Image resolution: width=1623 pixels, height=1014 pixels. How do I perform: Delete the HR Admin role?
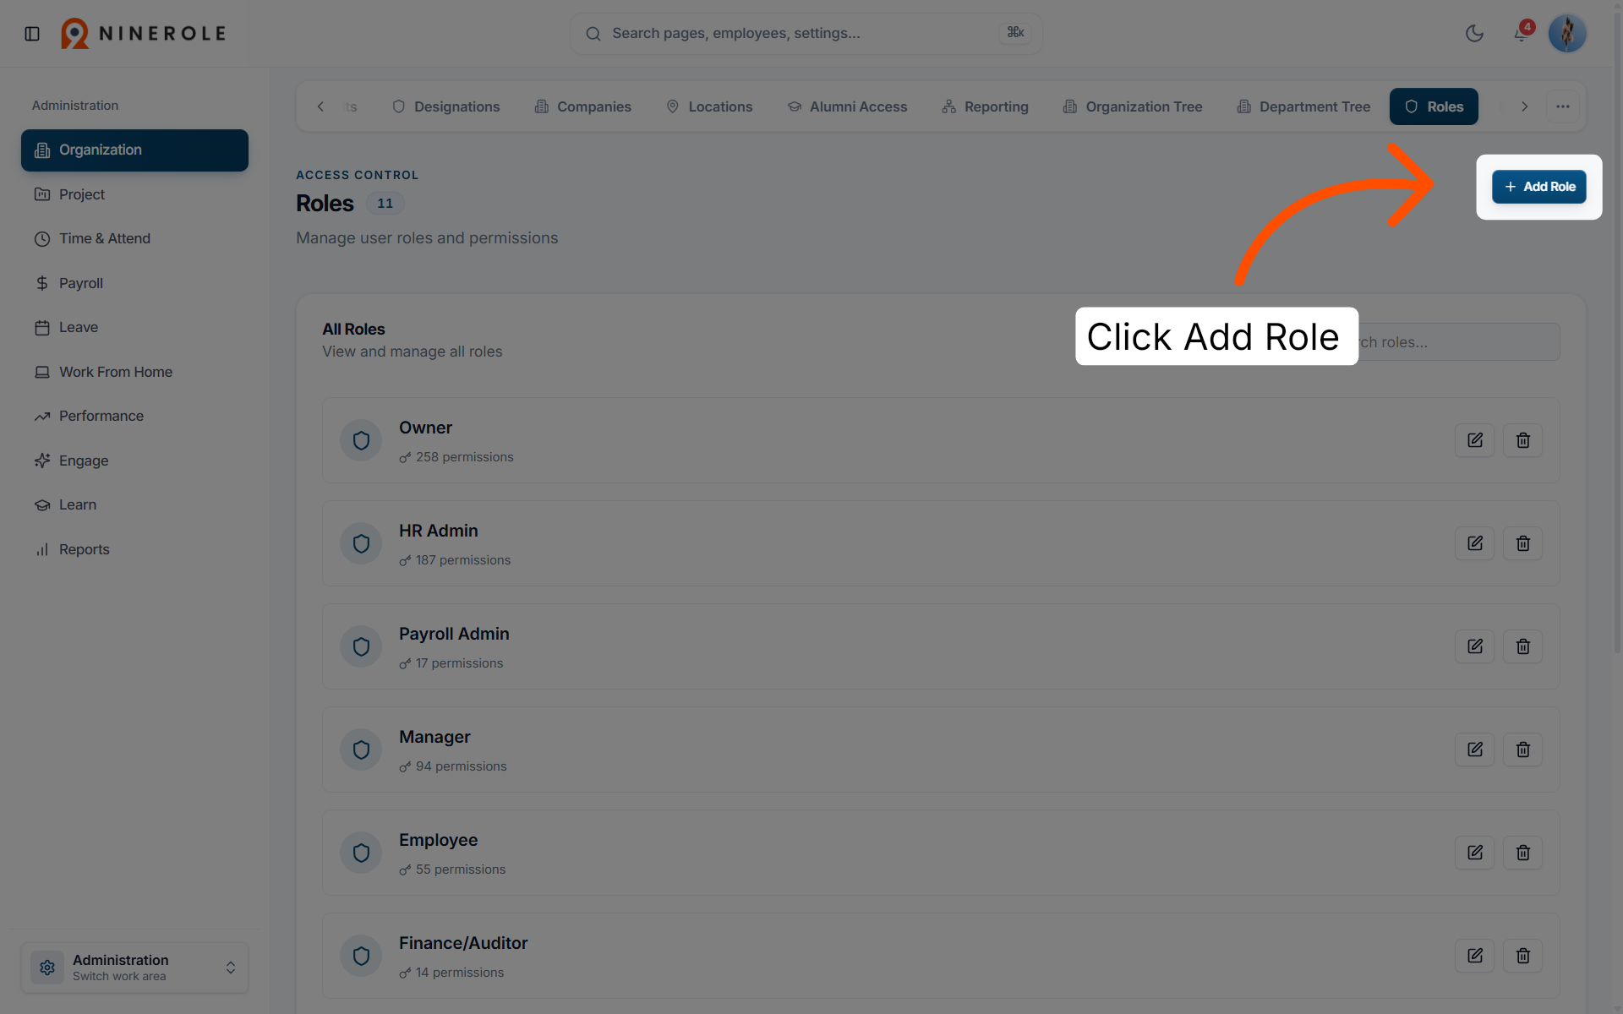[x=1523, y=543]
